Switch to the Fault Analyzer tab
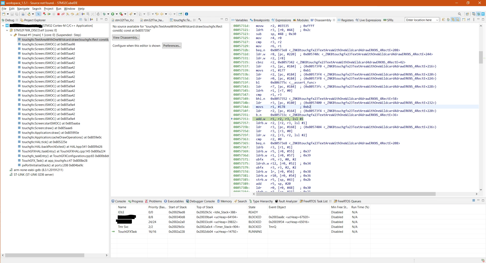The image size is (486, 263). pos(286,201)
